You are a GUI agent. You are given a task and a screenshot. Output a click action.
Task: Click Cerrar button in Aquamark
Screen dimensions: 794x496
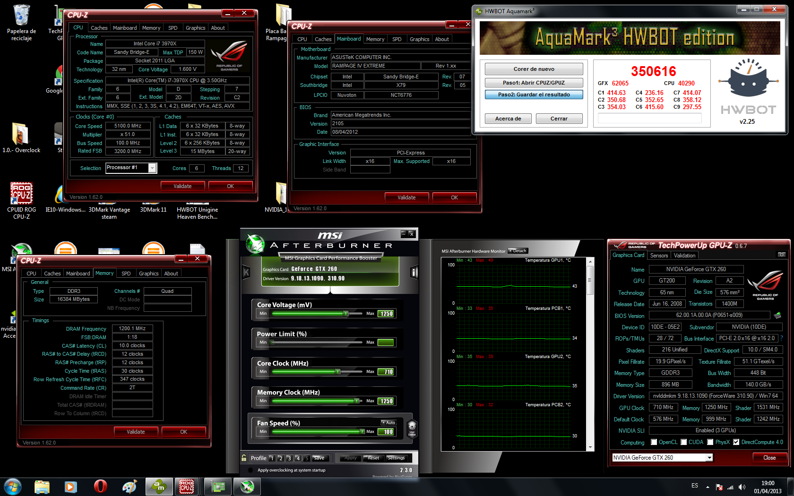[559, 119]
